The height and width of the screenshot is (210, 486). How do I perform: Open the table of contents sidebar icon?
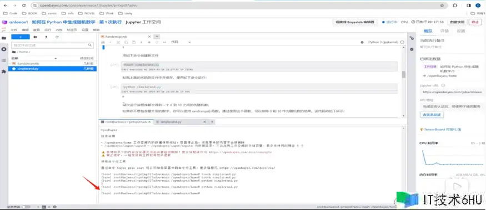tap(4, 60)
